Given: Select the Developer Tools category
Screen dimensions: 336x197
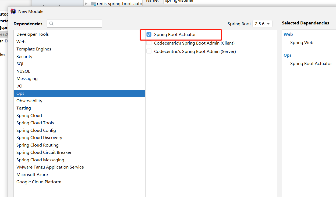Looking at the screenshot, I should [x=79, y=34].
